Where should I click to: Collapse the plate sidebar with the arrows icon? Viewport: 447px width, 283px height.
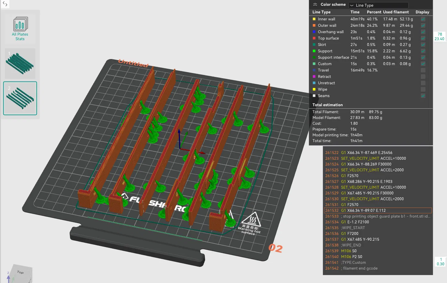5,4
